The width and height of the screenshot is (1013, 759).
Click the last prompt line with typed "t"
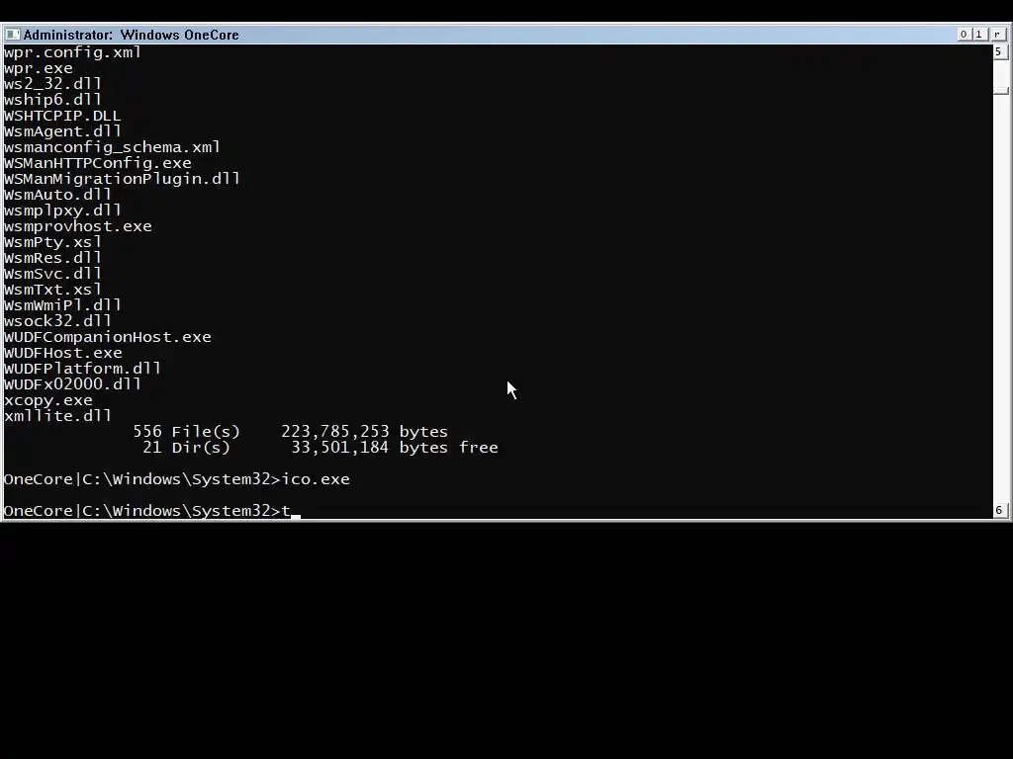151,511
